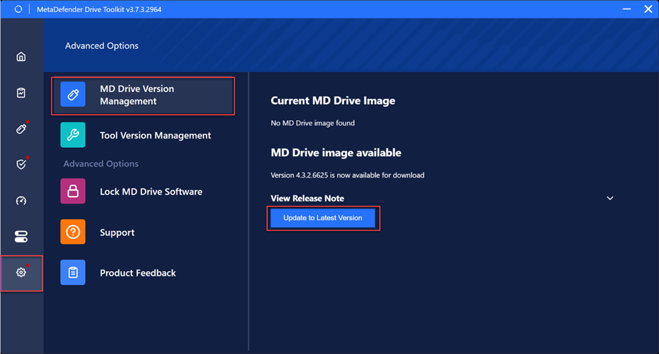Open the clipboard report sidebar icon
This screenshot has width=659, height=354.
(x=21, y=93)
